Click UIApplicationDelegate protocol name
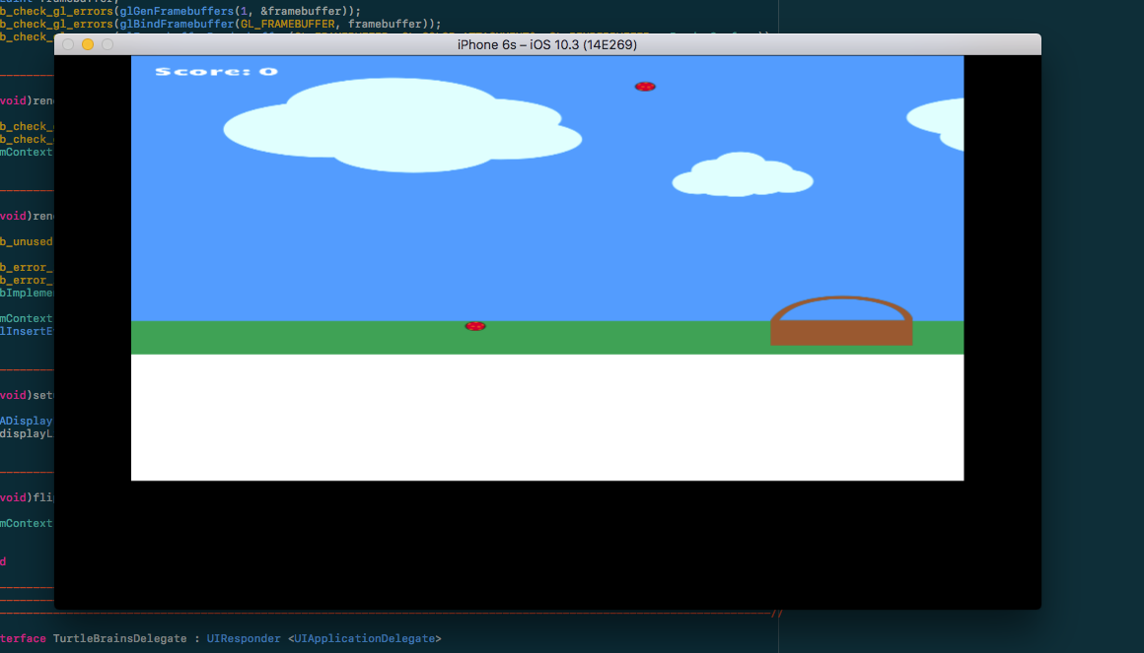The height and width of the screenshot is (653, 1144). pos(364,638)
